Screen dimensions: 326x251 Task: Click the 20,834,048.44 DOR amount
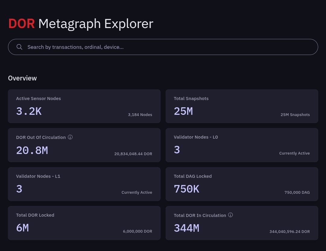(x=133, y=154)
